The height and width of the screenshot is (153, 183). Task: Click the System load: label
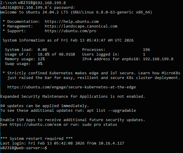[19, 50]
